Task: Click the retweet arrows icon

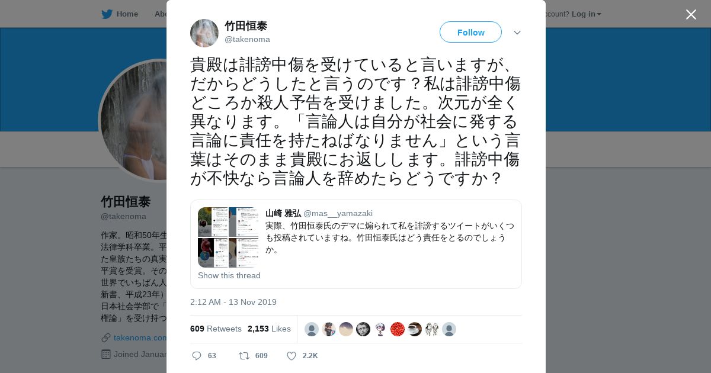Action: click(244, 356)
